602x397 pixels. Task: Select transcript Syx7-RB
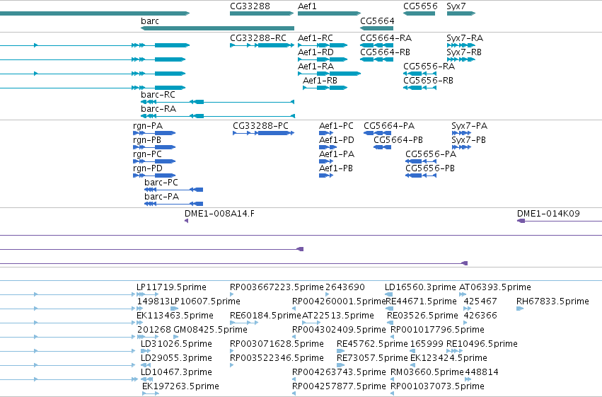pos(461,59)
